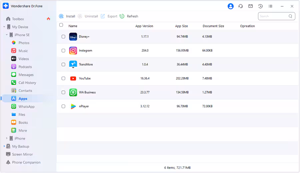Sort by the App Size column header

pos(181,26)
